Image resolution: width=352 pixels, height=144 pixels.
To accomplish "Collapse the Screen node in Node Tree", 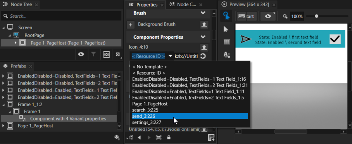I will pos(3,28).
